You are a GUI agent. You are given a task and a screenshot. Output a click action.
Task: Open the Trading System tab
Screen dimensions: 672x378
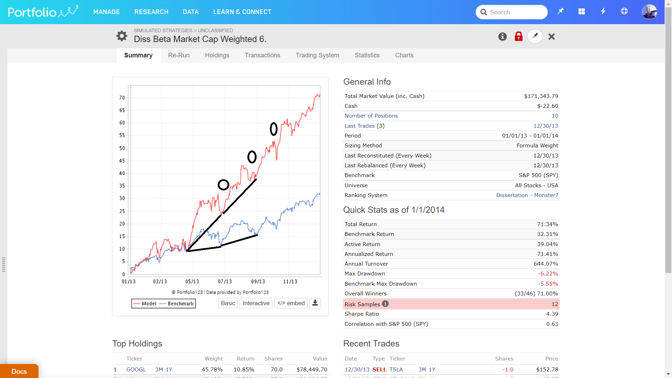point(317,55)
